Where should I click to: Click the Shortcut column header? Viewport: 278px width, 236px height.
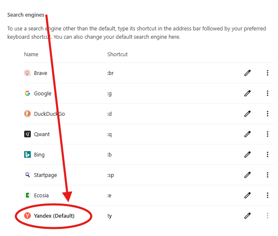117,55
